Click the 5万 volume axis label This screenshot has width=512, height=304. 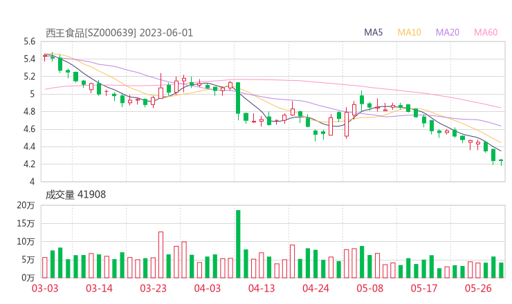(x=28, y=260)
